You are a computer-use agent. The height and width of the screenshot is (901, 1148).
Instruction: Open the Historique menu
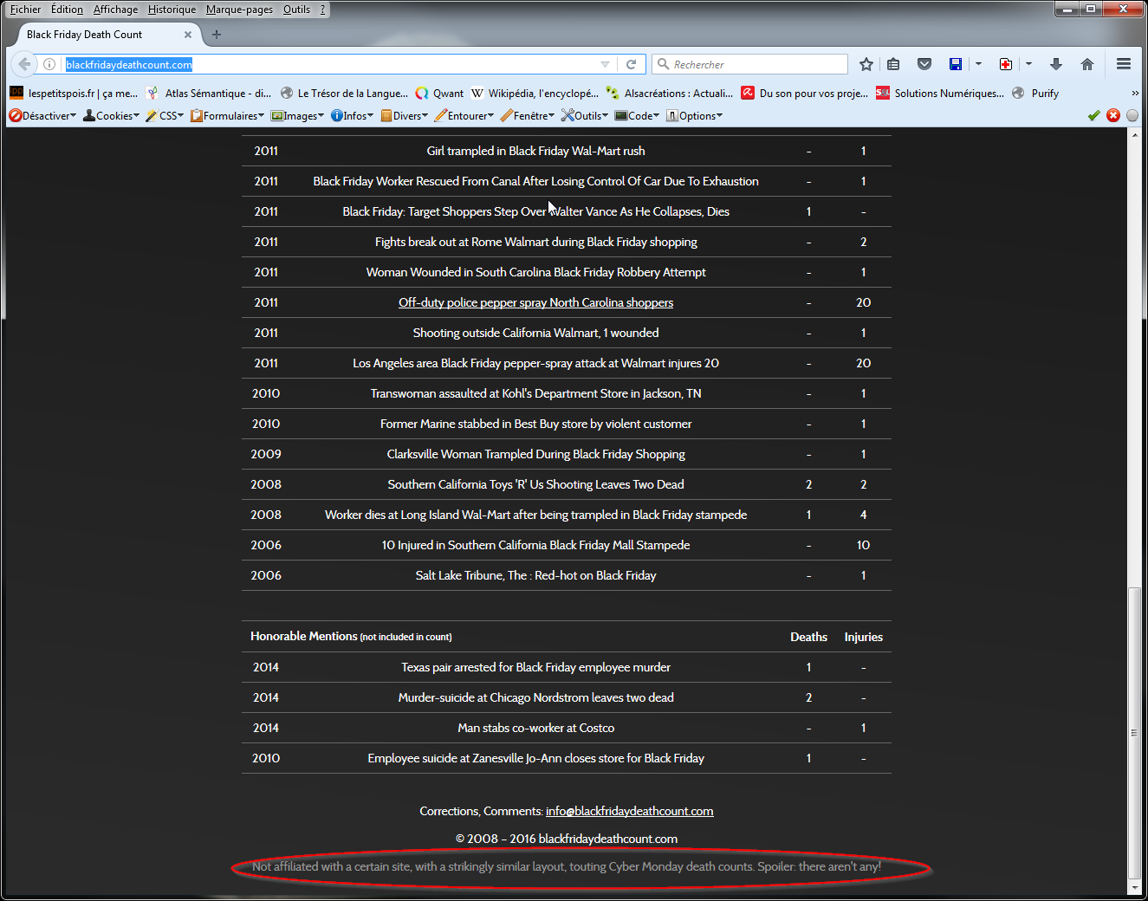(x=172, y=10)
